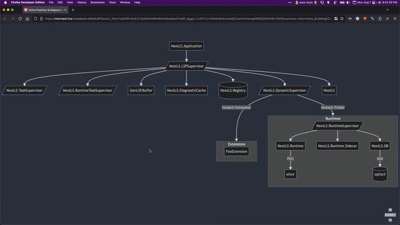Click the back navigation arrow
Viewport: 400px width, 225px height.
[5, 19]
